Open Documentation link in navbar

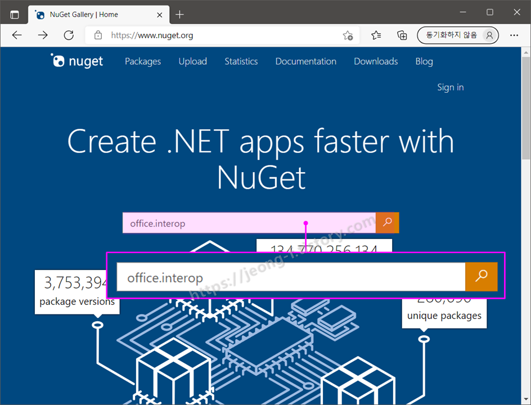[x=306, y=61]
